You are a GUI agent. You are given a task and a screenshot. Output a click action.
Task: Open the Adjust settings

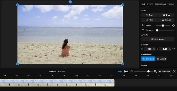[166, 20]
